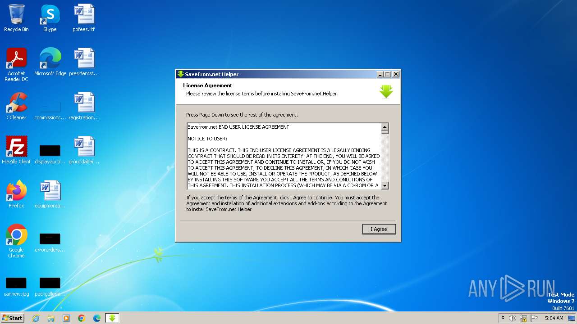Select the registration... Word document
Image resolution: width=577 pixels, height=324 pixels.
(x=84, y=106)
